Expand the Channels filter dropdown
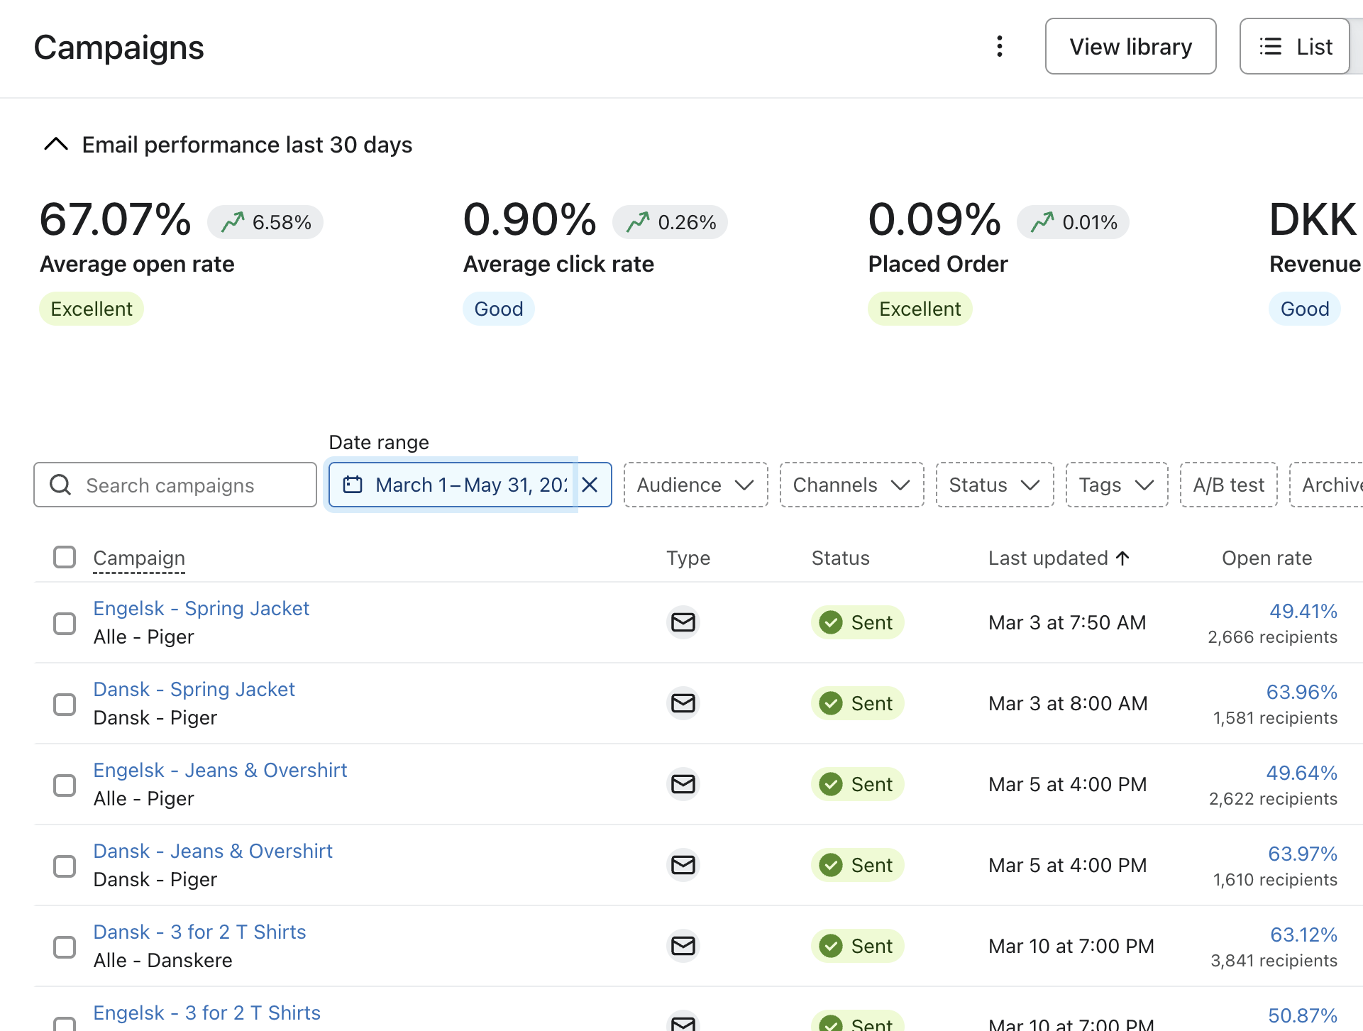The image size is (1363, 1031). (851, 485)
